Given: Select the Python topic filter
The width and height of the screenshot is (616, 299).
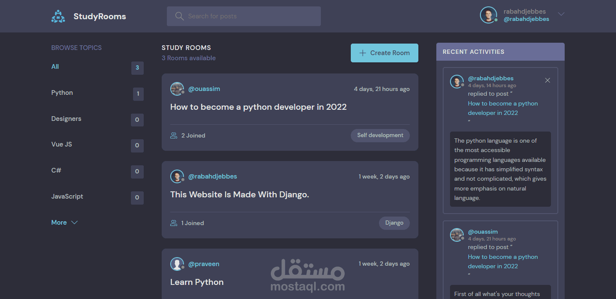Looking at the screenshot, I should (62, 92).
